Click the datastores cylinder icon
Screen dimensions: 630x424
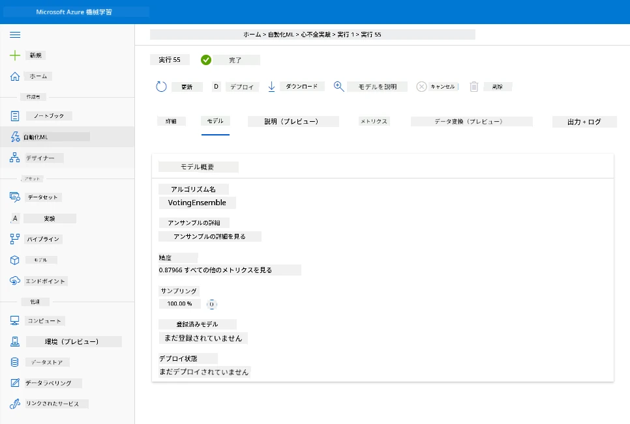click(x=15, y=362)
